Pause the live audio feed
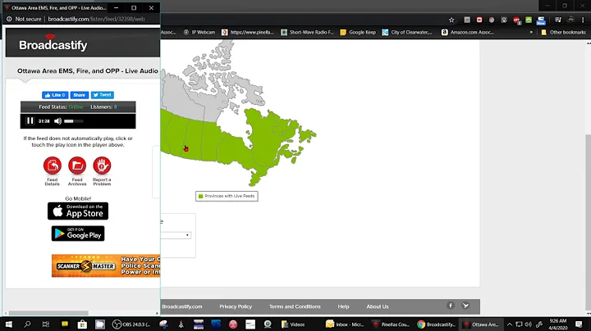The height and width of the screenshot is (331, 591). click(30, 120)
